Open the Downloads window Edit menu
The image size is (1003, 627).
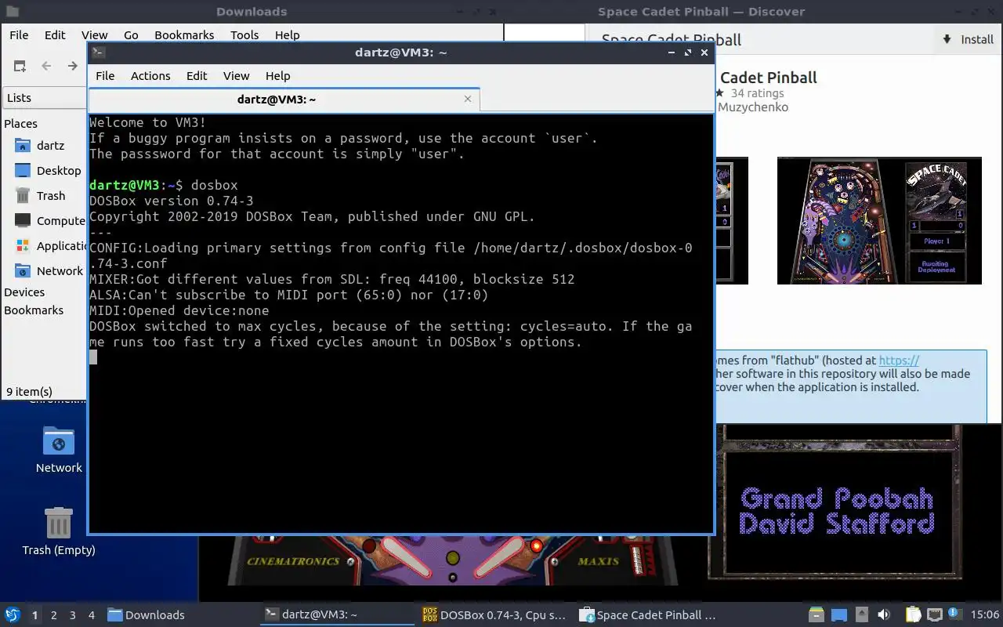click(55, 35)
